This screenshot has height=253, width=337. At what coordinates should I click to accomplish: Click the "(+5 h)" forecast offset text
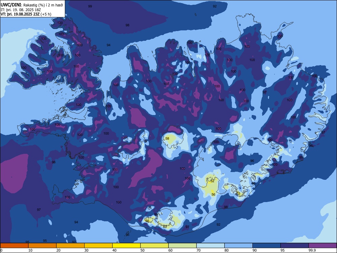(x=46, y=14)
